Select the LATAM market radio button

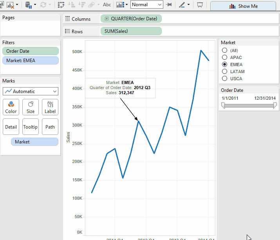[225, 72]
